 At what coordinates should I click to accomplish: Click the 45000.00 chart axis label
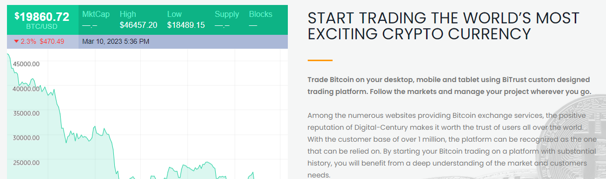point(26,64)
